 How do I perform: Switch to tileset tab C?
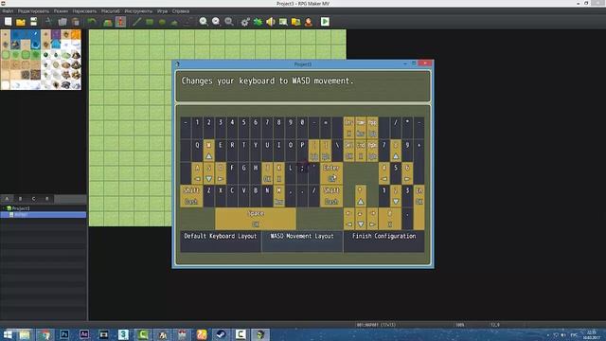click(x=34, y=199)
